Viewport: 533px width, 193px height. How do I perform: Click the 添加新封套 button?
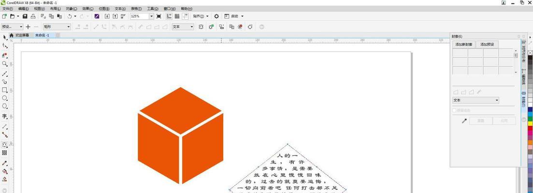point(463,44)
